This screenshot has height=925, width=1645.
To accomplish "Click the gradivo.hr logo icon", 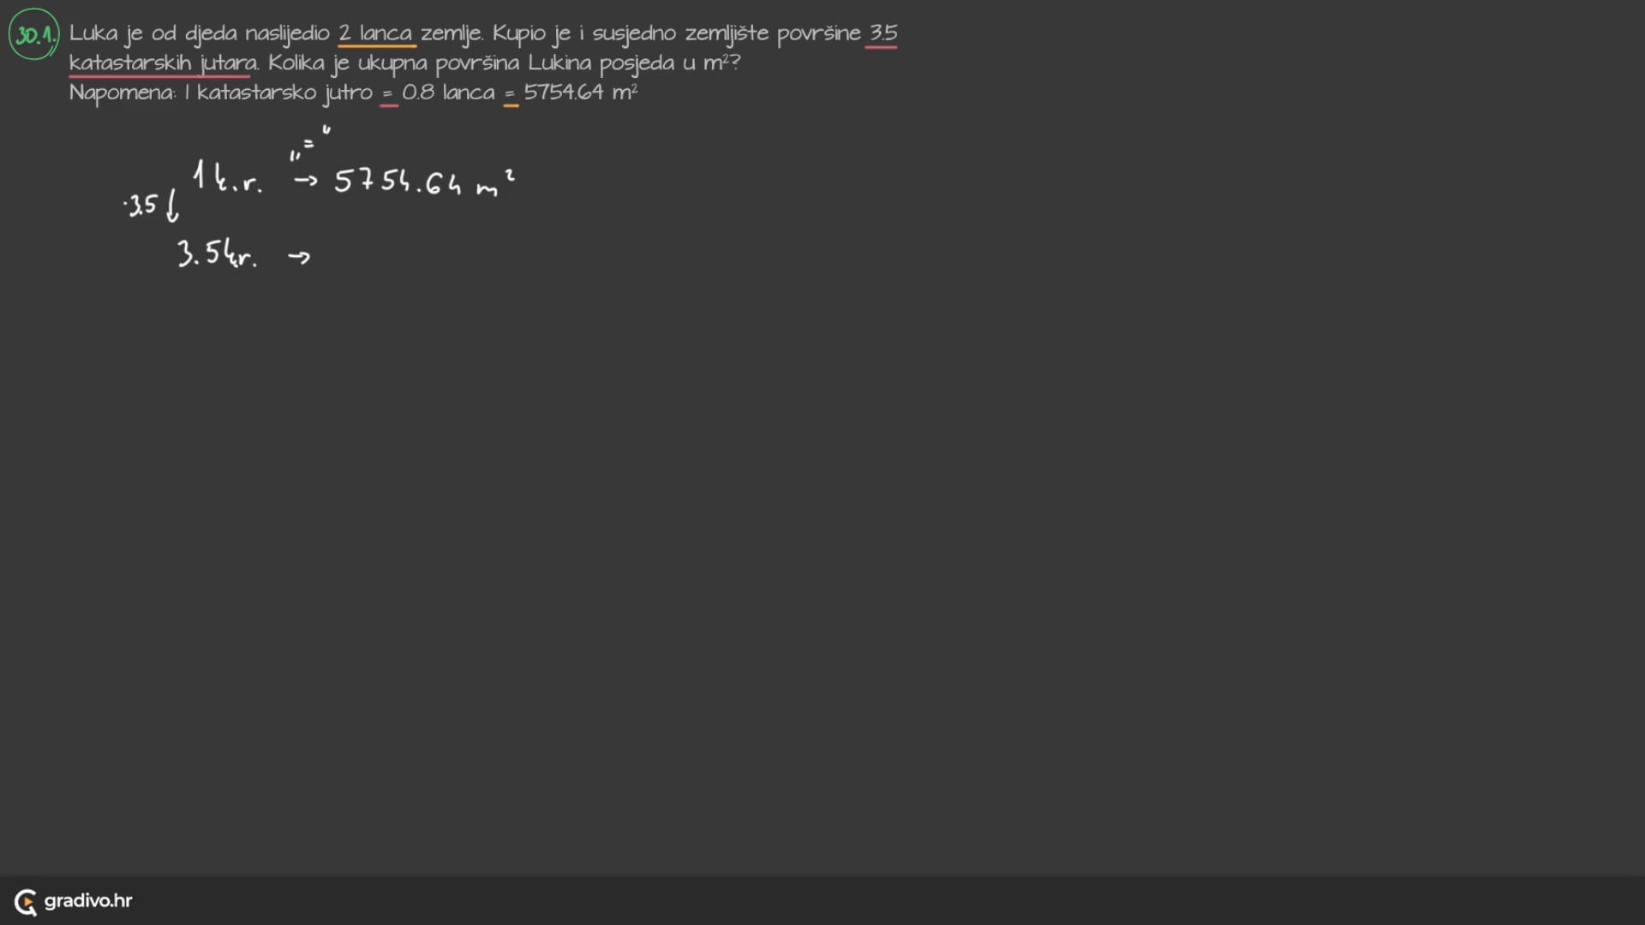I will [x=26, y=901].
